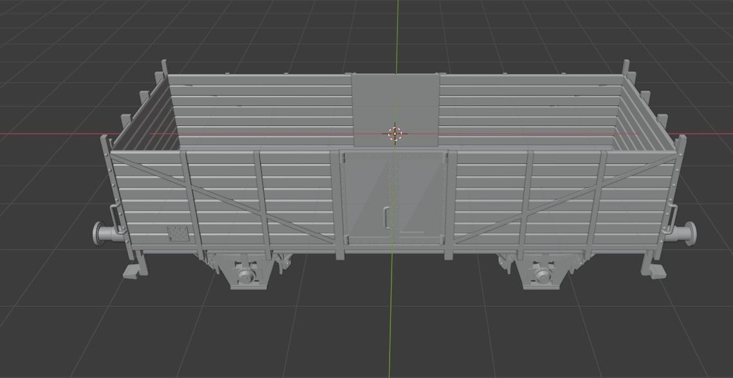
Task: Select the wagon's central side door panel
Action: tap(394, 197)
